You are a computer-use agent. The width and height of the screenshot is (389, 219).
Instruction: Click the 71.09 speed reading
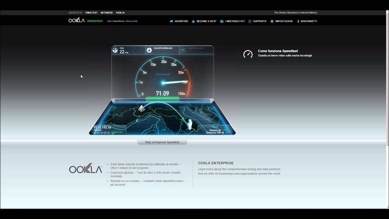[x=163, y=93]
